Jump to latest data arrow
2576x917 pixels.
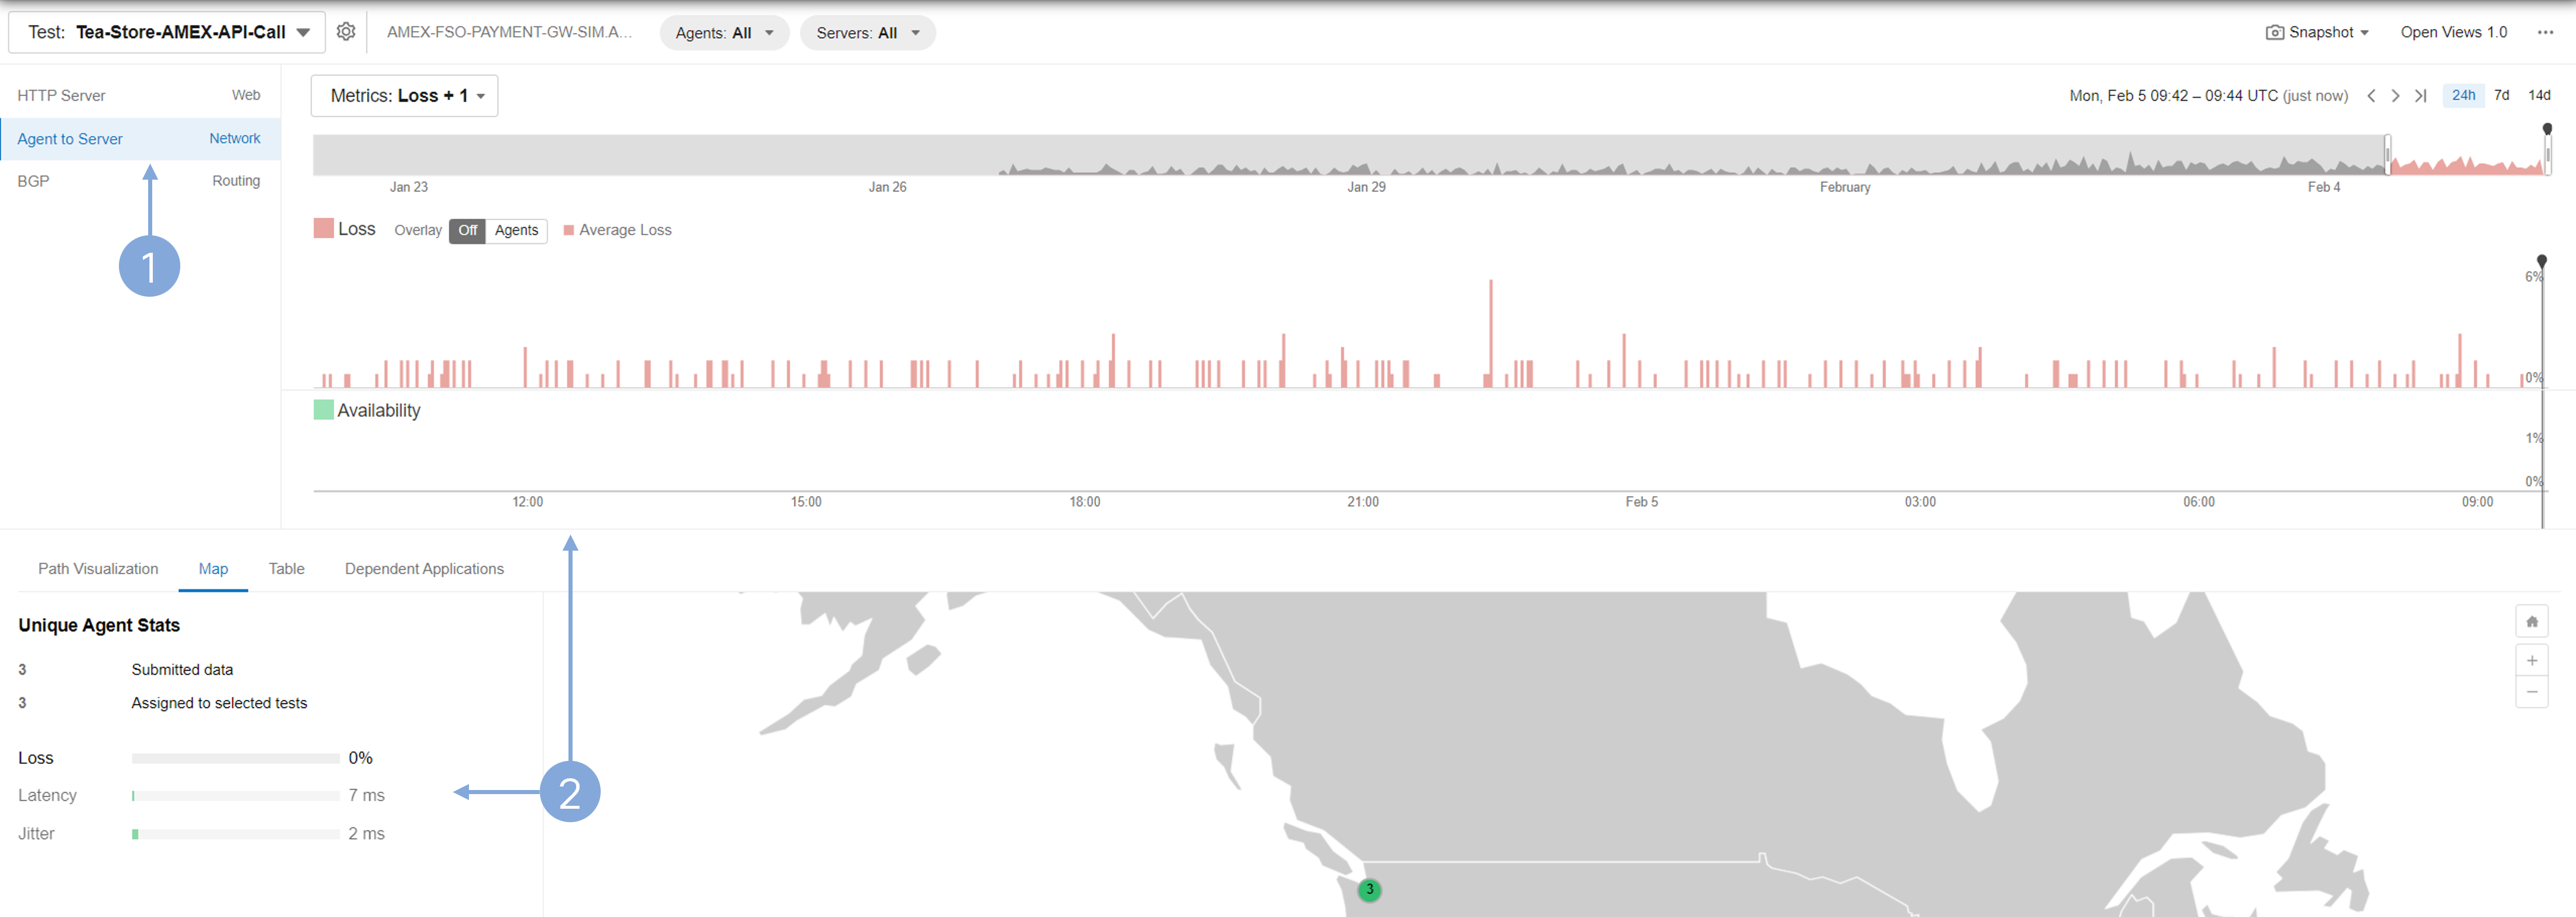(x=2420, y=96)
